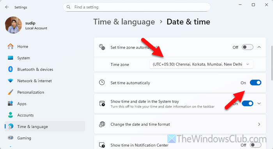The width and height of the screenshot is (273, 149).
Task: Open the sudip profile picture
Action: click(13, 25)
